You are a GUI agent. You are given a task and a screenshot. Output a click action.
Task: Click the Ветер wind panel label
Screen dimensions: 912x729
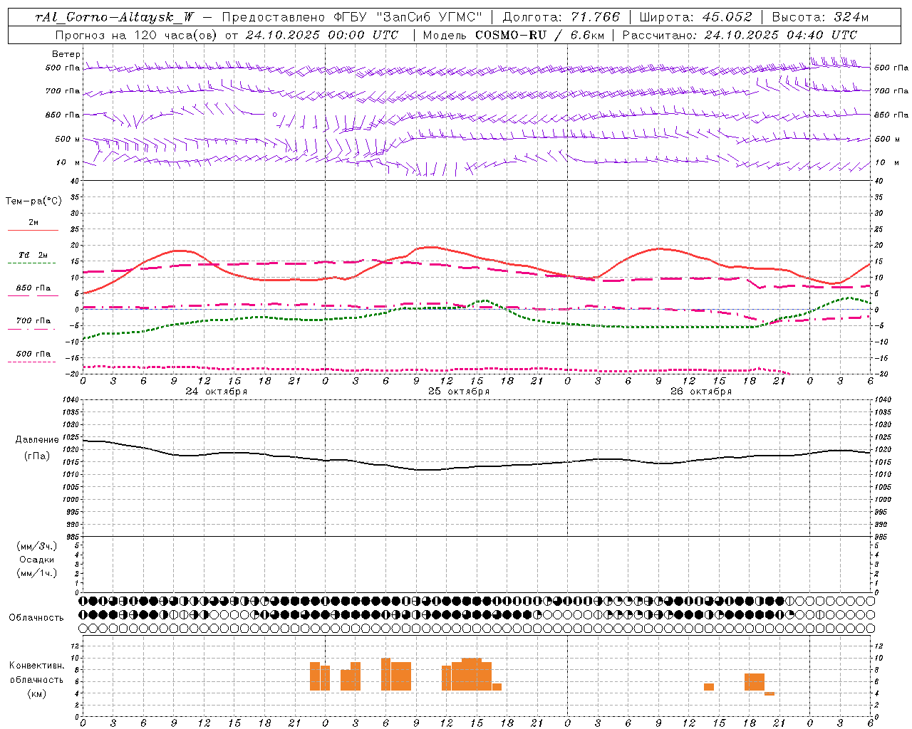pyautogui.click(x=66, y=54)
